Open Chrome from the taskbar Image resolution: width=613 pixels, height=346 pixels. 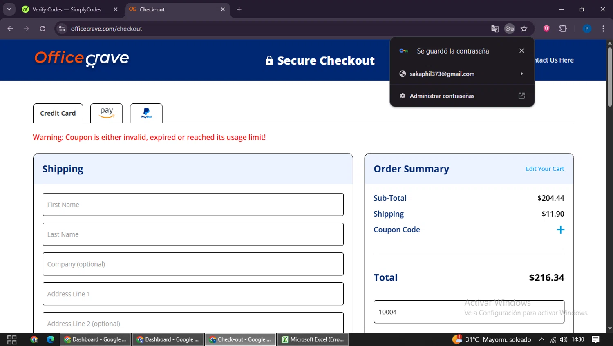(x=34, y=339)
